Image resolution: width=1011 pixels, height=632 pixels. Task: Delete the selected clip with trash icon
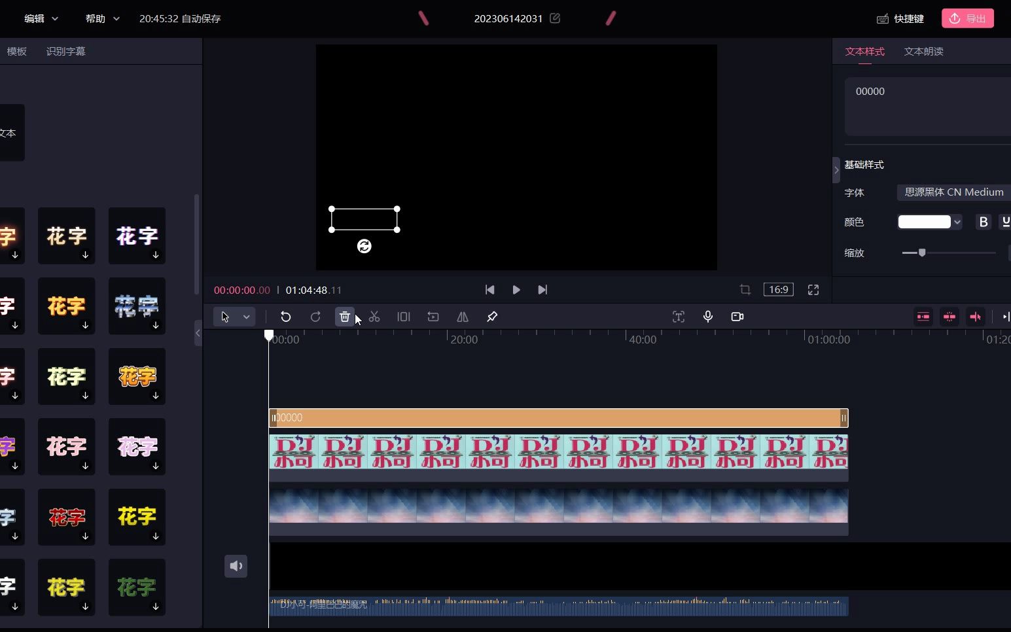pyautogui.click(x=345, y=317)
